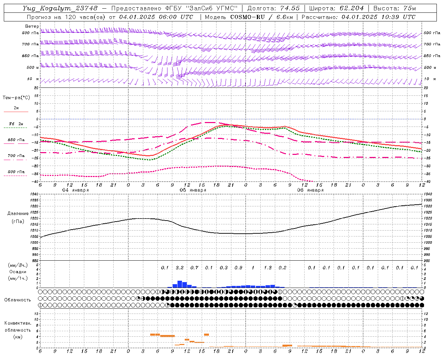Click the Широта: 62.204 header field
442x354 pixels.
pos(336,8)
